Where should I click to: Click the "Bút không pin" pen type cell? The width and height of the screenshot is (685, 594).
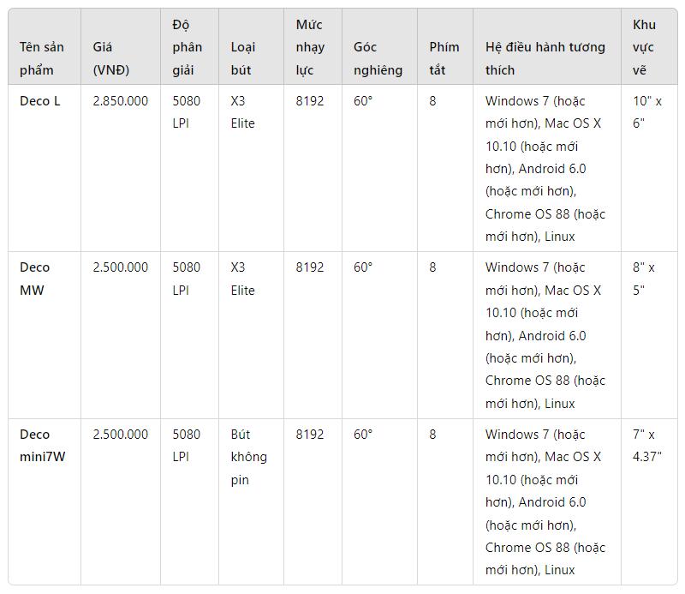click(249, 457)
